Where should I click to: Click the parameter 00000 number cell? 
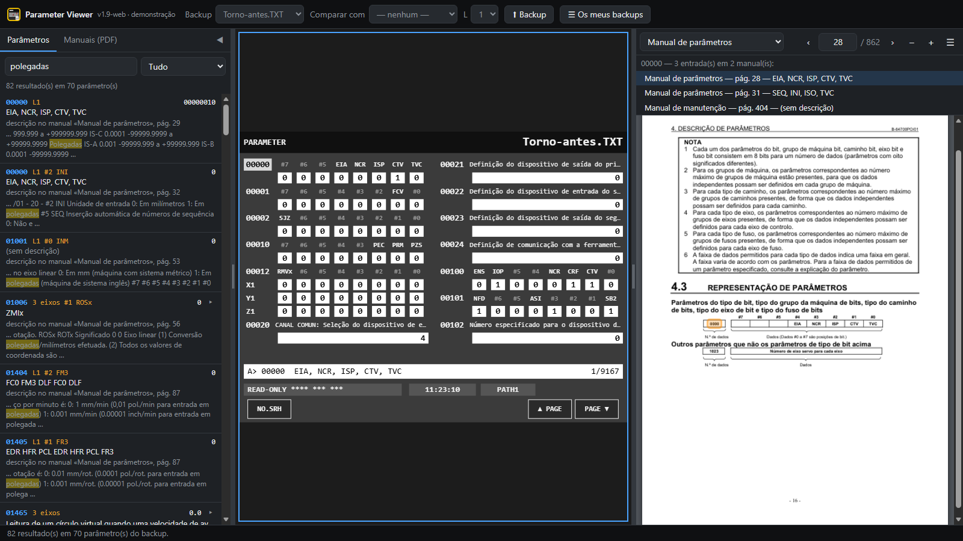pos(258,165)
